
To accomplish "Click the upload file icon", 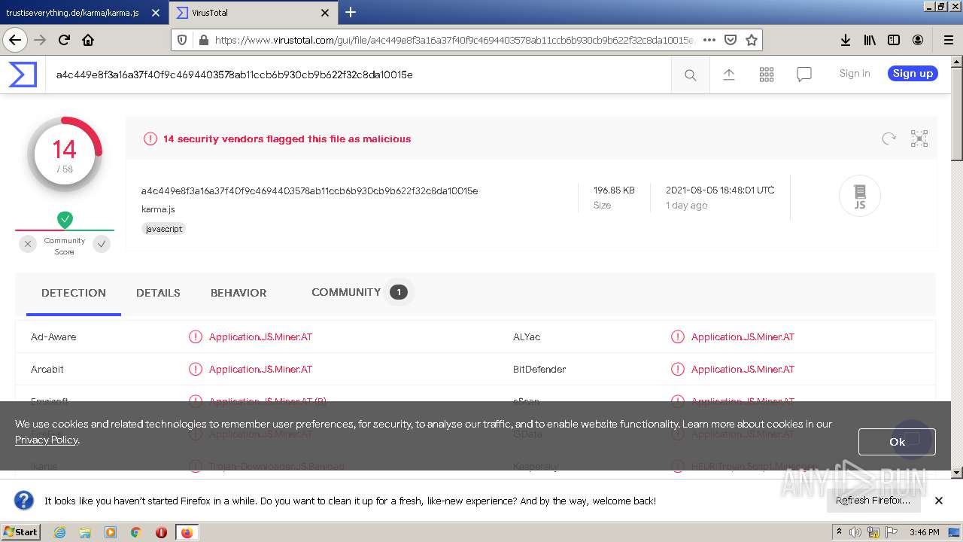I will [728, 74].
